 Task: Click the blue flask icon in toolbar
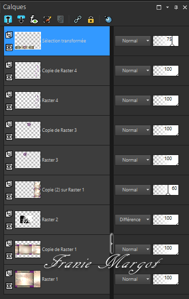pyautogui.click(x=108, y=19)
